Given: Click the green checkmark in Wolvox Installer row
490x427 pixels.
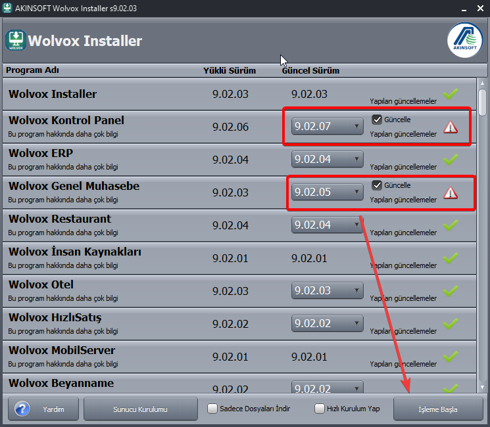Looking at the screenshot, I should pyautogui.click(x=451, y=94).
